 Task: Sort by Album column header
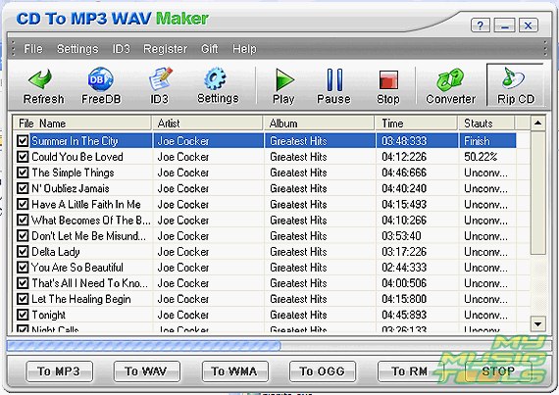point(319,123)
